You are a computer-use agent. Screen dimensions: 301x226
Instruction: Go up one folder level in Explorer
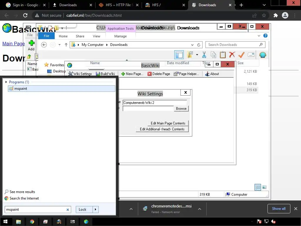click(x=66, y=45)
